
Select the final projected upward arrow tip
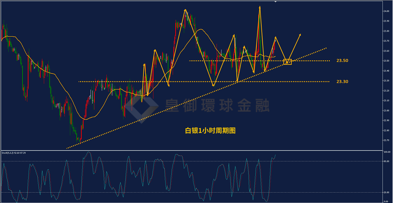tap(300, 35)
